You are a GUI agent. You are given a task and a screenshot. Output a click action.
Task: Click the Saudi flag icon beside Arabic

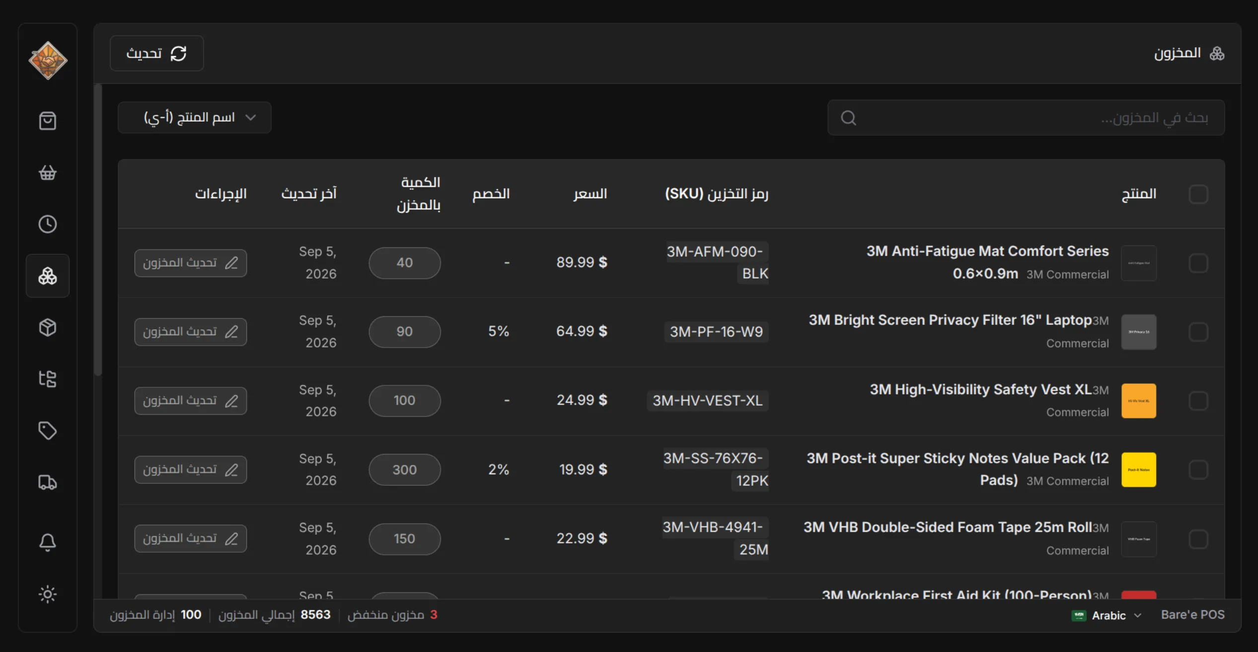pyautogui.click(x=1079, y=615)
